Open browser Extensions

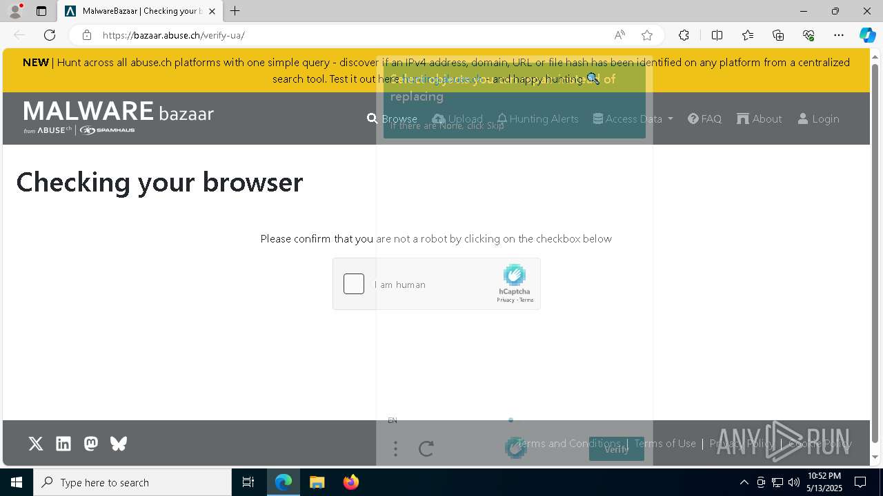(x=684, y=35)
